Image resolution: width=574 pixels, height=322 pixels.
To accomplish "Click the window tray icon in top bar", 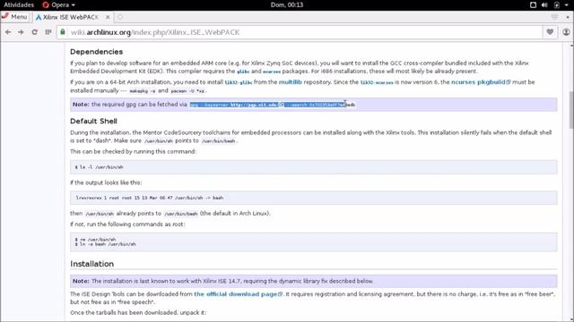I will pos(533,4).
